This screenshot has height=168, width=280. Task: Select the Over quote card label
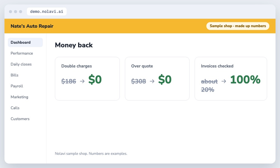142,66
